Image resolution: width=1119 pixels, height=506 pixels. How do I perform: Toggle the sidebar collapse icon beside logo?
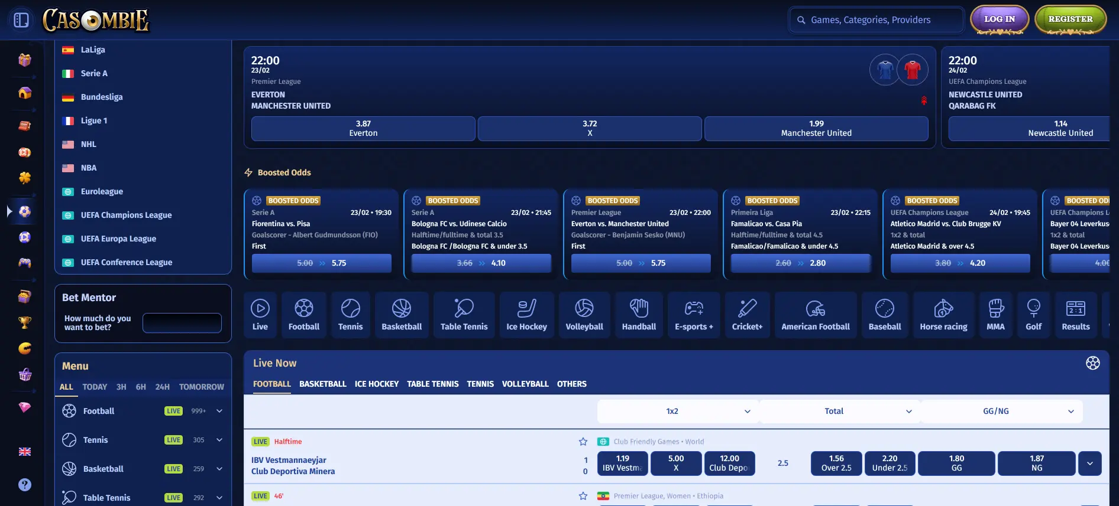click(x=21, y=20)
